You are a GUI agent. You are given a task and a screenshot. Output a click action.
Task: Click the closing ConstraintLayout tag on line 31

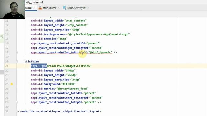(x=60, y=111)
